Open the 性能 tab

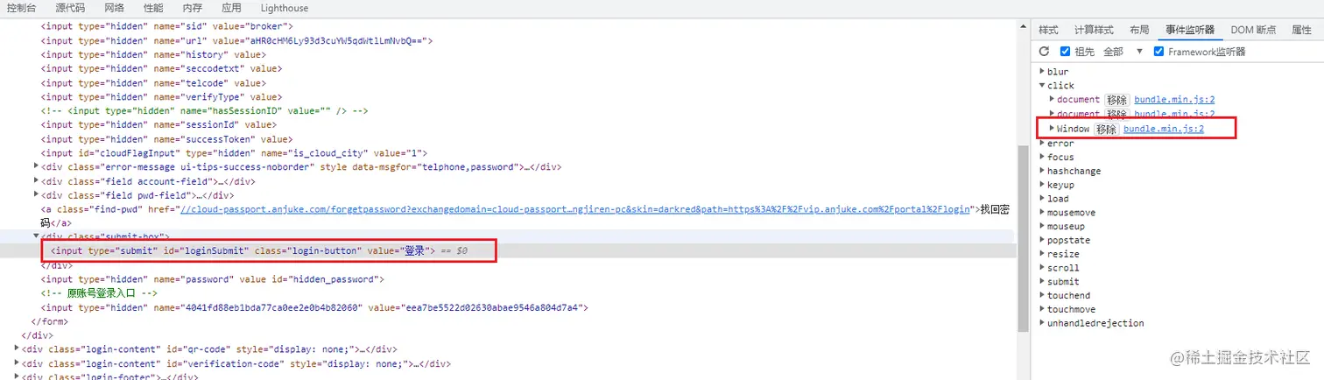(x=153, y=8)
